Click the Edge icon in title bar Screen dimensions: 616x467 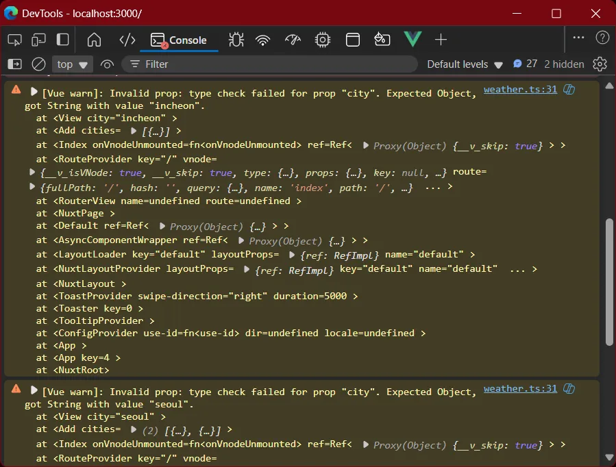[x=10, y=13]
